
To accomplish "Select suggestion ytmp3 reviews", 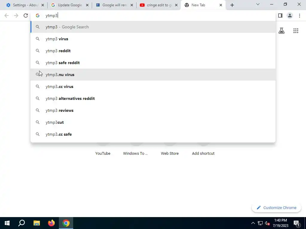I will 153,110.
